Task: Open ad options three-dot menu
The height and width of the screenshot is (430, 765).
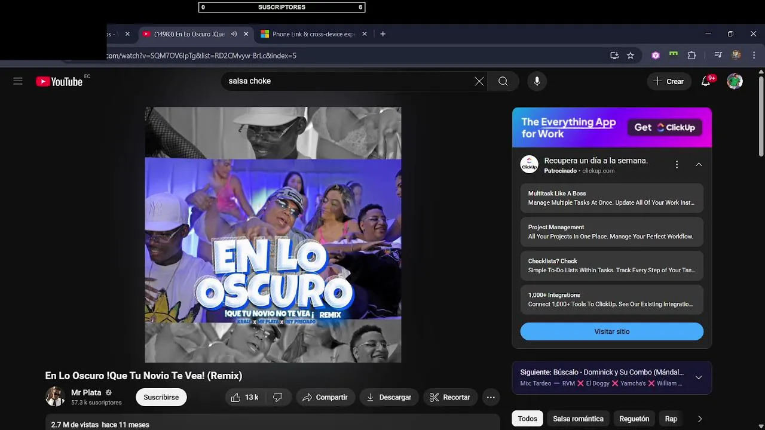Action: point(677,164)
